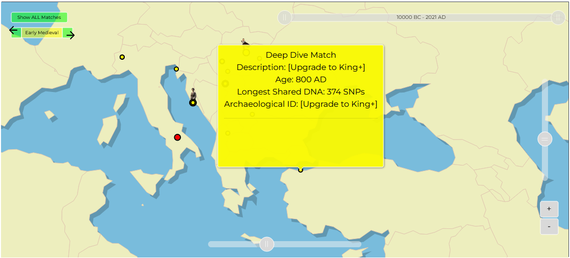Grab the right handle of date range slider

pyautogui.click(x=558, y=17)
